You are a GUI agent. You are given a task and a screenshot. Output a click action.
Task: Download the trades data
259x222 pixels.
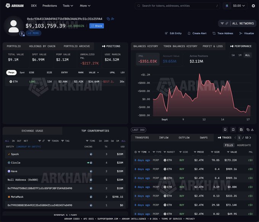(252, 130)
